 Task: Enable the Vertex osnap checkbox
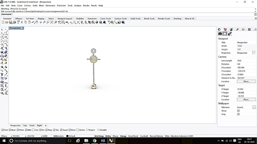click(x=78, y=130)
